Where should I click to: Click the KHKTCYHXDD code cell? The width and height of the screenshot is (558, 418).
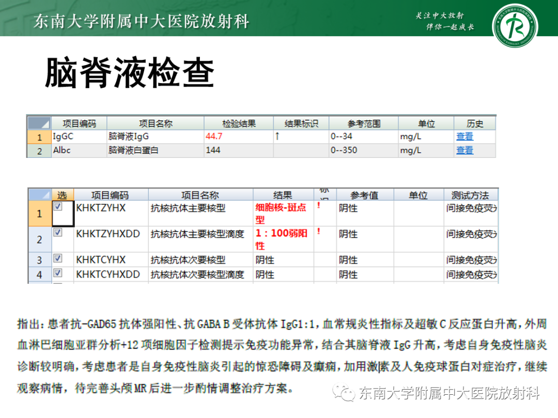point(111,275)
